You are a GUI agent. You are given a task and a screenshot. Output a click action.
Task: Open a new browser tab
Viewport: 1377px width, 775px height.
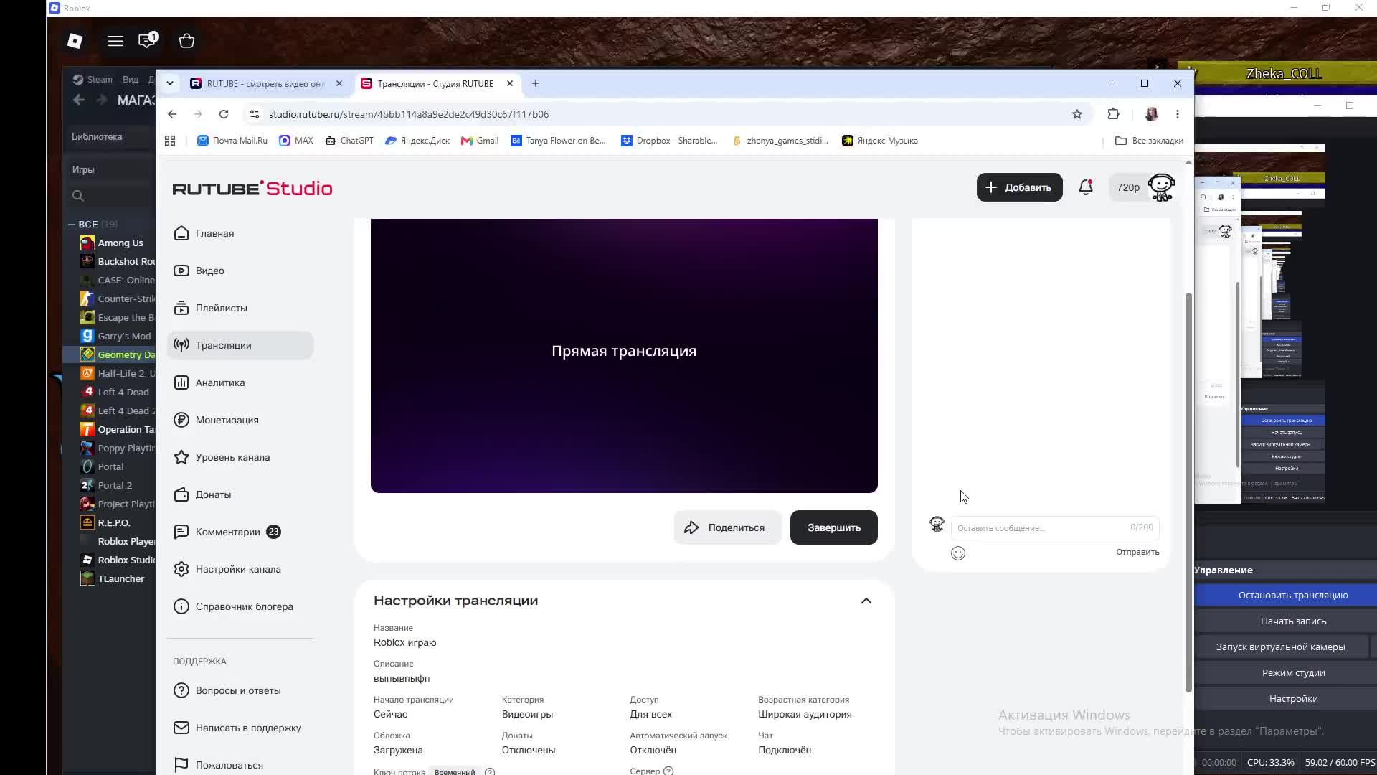pos(536,84)
